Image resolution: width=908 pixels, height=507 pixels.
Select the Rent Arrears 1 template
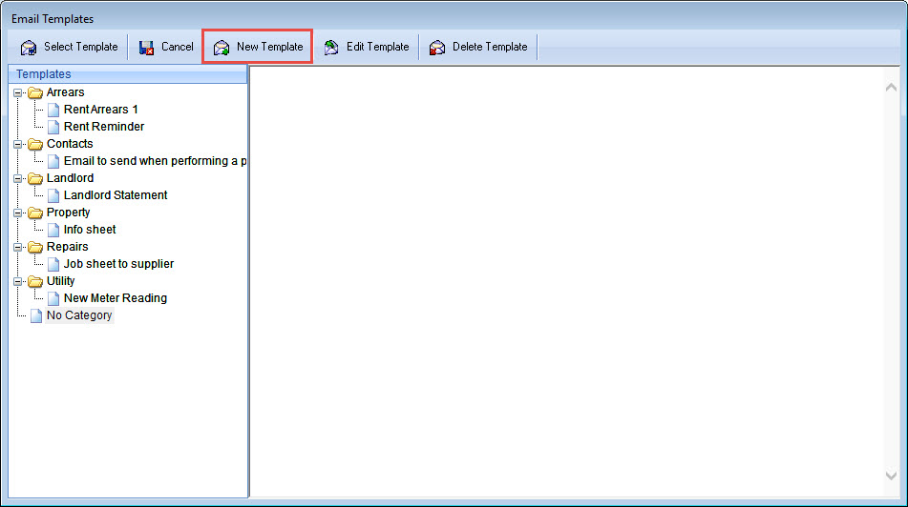tap(101, 110)
